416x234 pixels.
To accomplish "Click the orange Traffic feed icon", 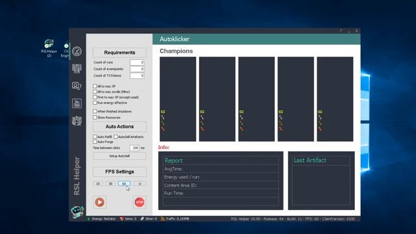I will pos(162,219).
